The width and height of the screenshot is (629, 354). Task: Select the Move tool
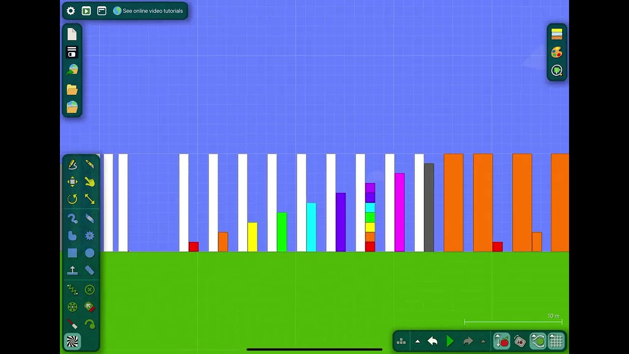click(72, 182)
